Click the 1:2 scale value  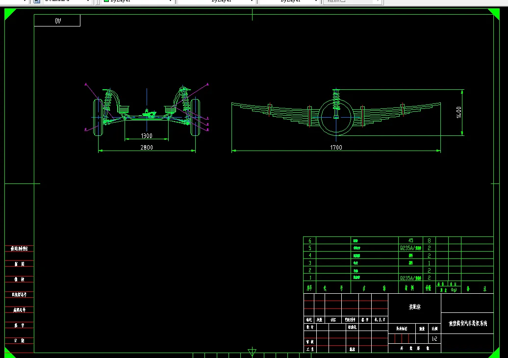(x=434, y=338)
